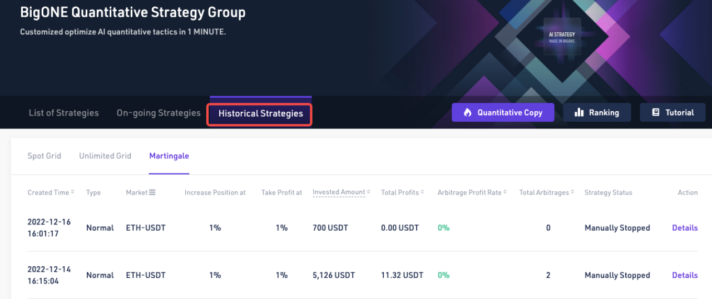Click the Type column header
The width and height of the screenshot is (712, 299).
[93, 192]
